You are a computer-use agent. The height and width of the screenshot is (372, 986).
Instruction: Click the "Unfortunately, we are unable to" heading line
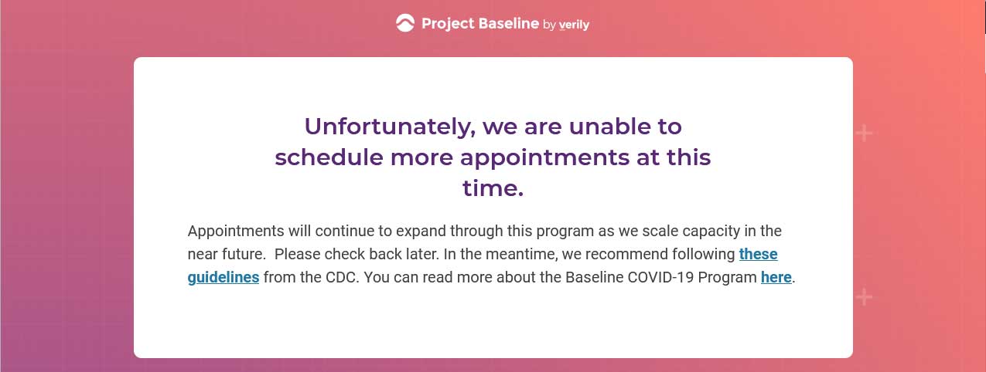[x=493, y=125]
